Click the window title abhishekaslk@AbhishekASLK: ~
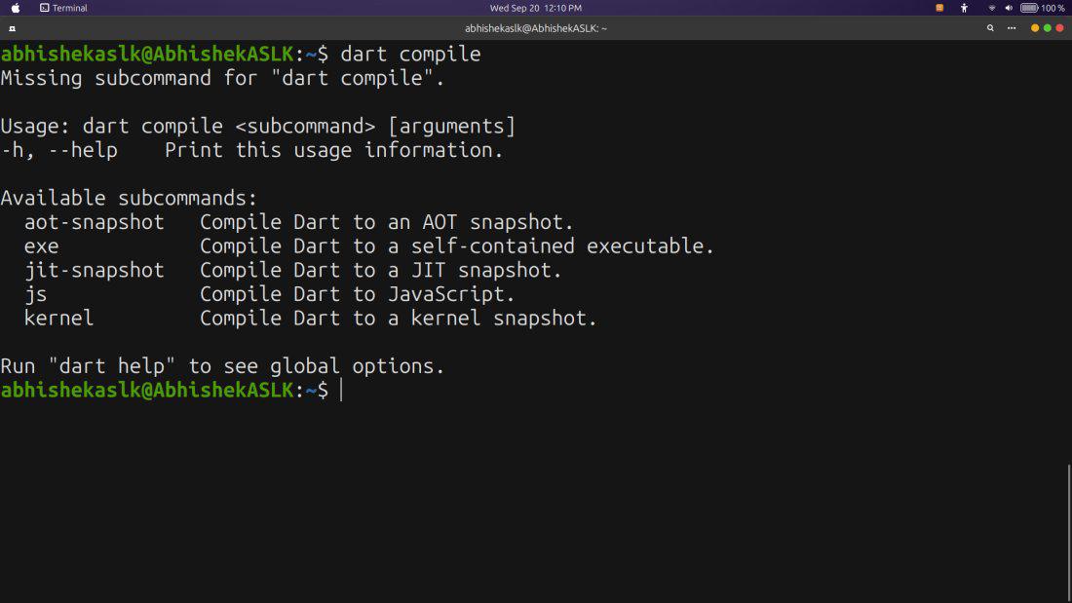Screen dimensions: 1072x603 535,28
